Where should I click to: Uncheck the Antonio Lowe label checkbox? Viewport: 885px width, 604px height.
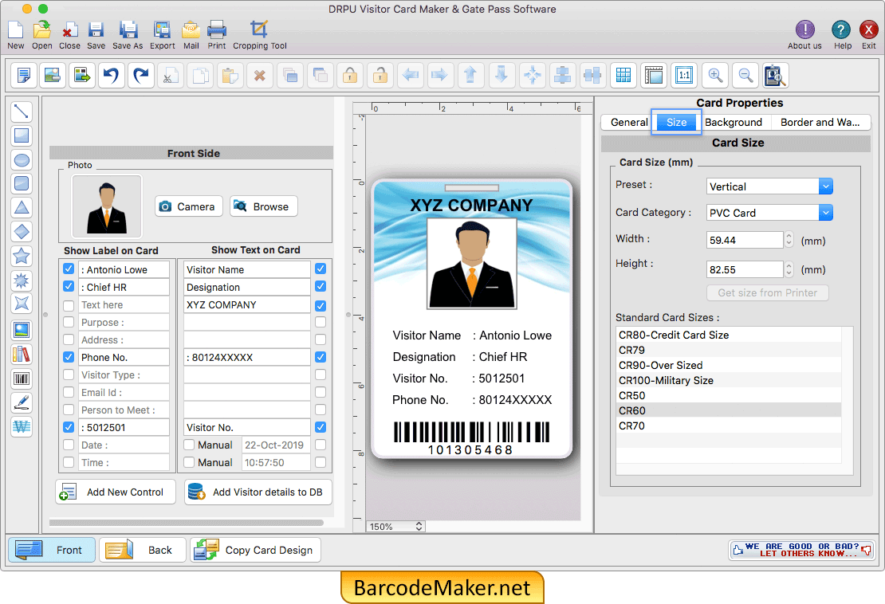click(x=69, y=269)
